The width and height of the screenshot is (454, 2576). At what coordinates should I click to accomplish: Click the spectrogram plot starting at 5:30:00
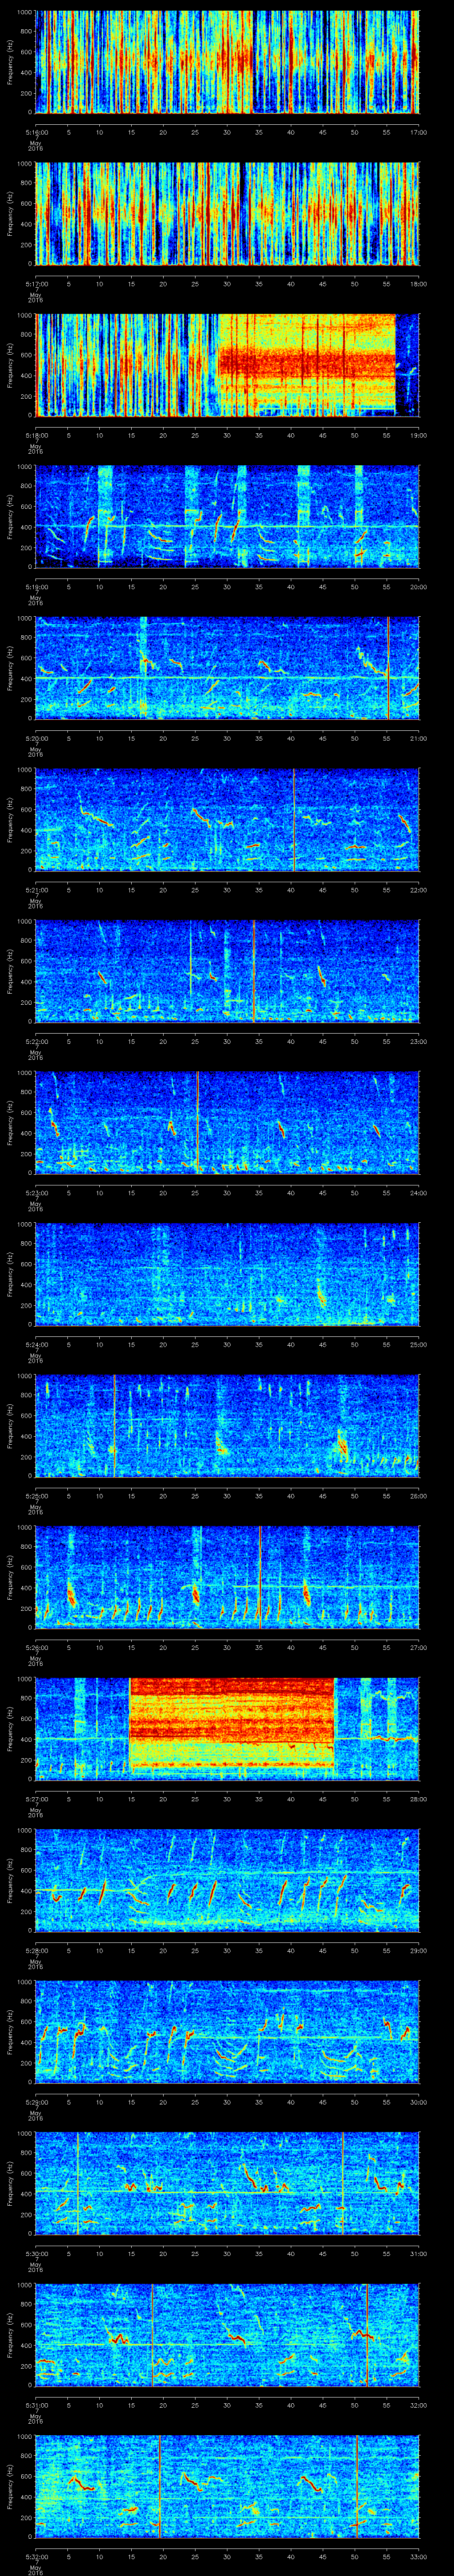(227, 2183)
